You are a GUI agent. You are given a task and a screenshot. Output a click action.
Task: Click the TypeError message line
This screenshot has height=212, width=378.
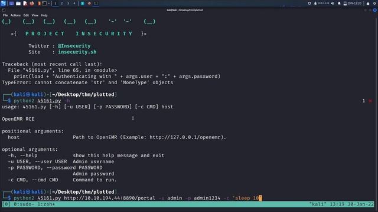pos(87,82)
